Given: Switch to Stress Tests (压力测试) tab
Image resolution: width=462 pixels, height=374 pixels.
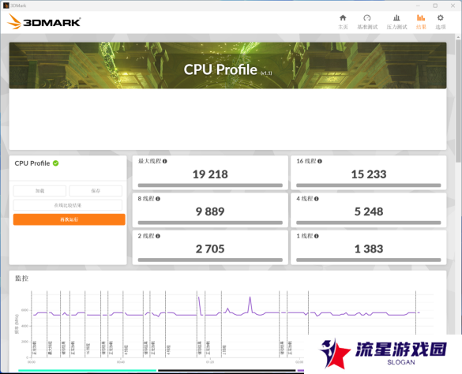Looking at the screenshot, I should [396, 22].
